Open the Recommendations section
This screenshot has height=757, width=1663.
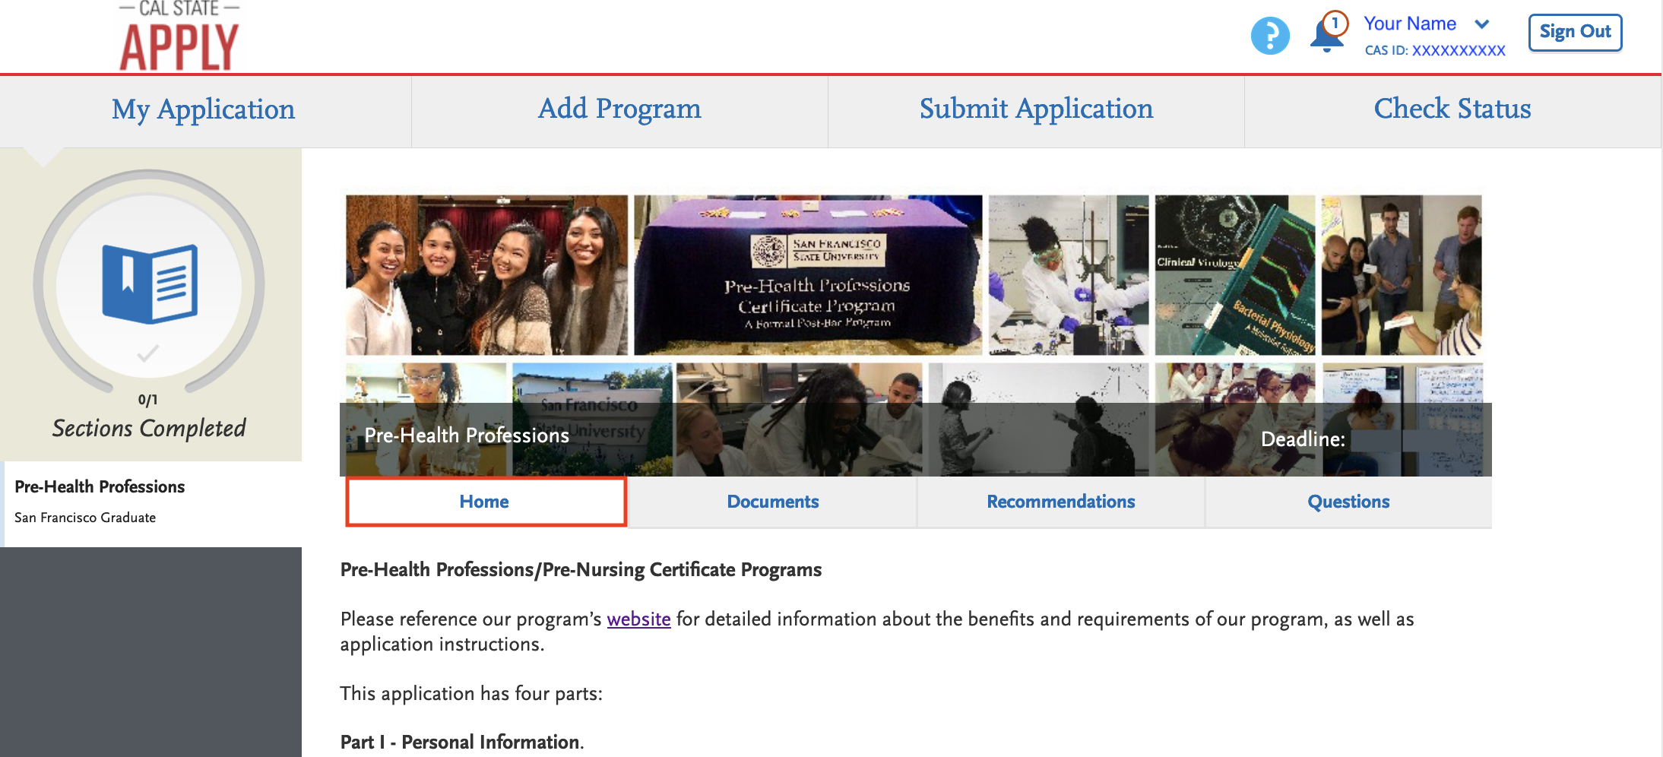(x=1061, y=502)
